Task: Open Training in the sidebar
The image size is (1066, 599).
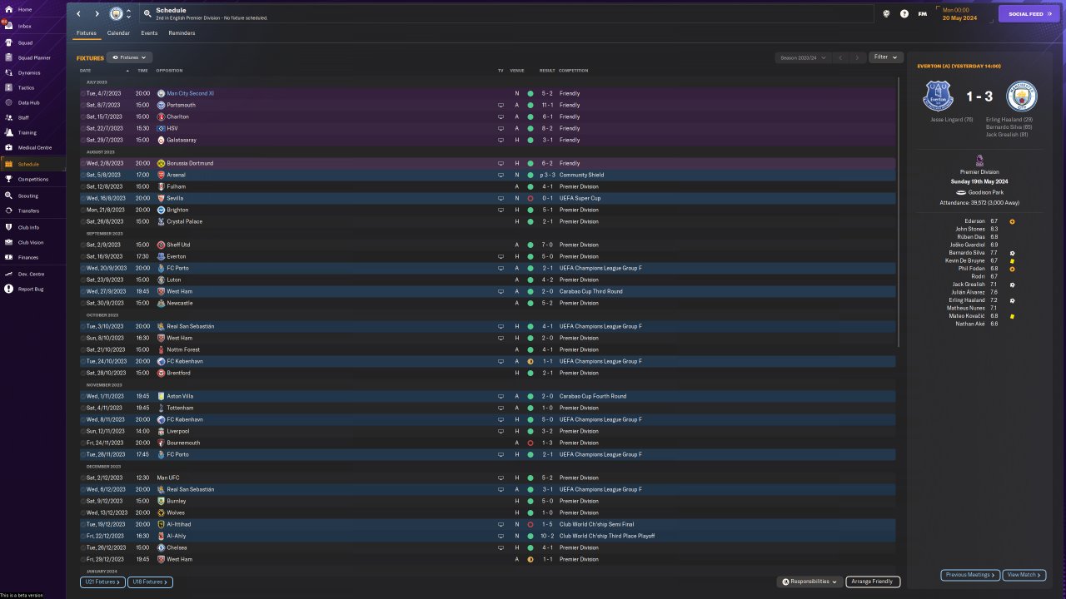Action: 33,132
